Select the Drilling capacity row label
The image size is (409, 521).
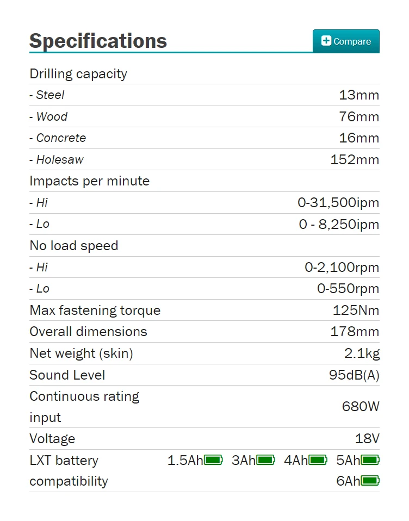coord(78,74)
